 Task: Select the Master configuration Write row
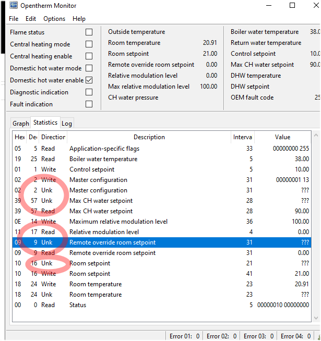pyautogui.click(x=162, y=180)
